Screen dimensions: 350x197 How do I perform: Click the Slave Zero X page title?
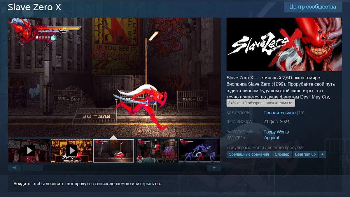(x=34, y=7)
